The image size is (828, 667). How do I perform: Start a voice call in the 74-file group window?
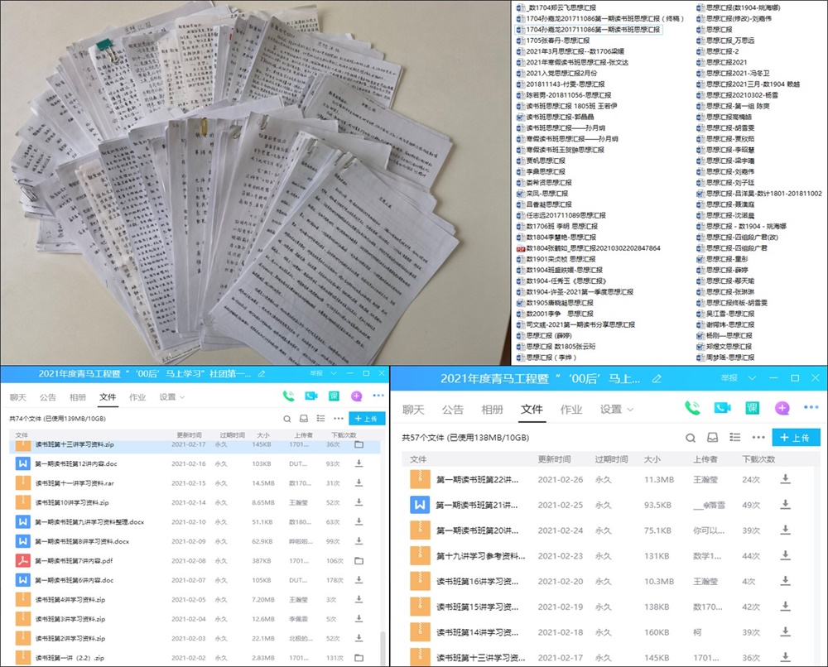288,396
